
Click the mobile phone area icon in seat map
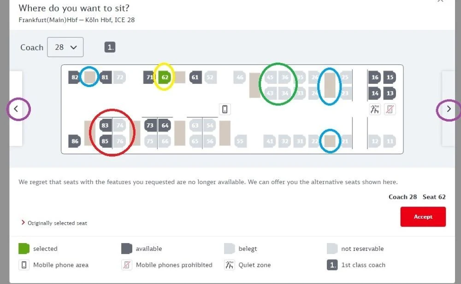(x=225, y=109)
